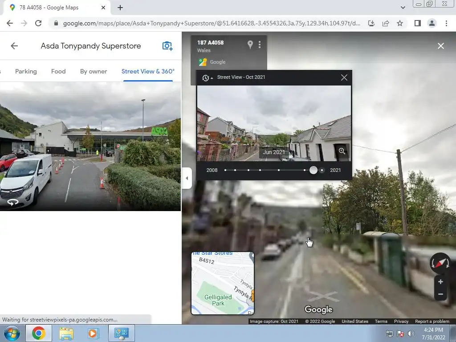Open the Jun 2021 Street View preview
The width and height of the screenshot is (456, 342).
274,123
